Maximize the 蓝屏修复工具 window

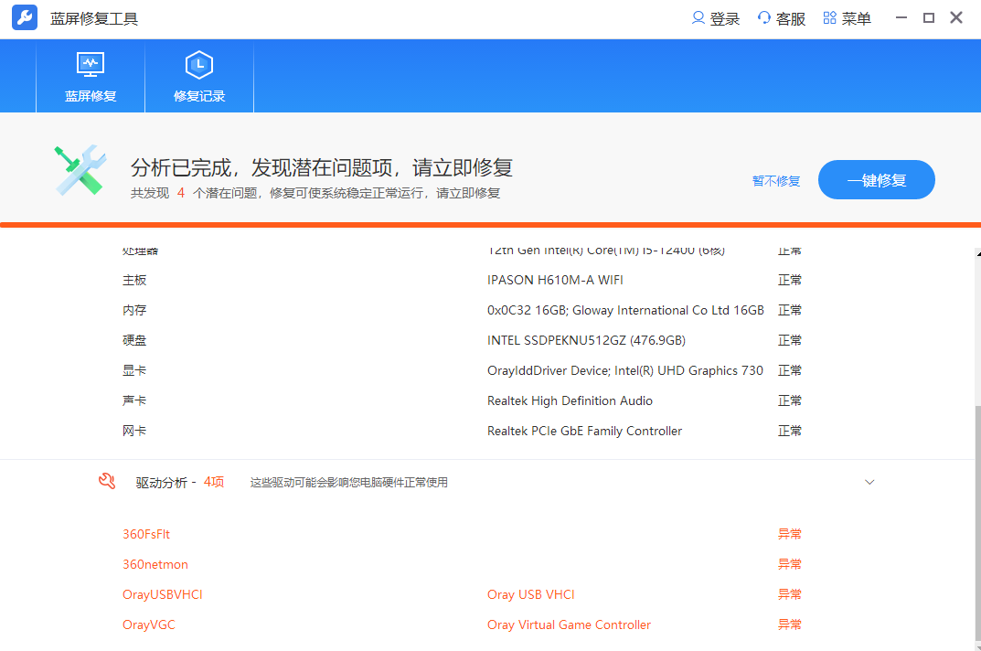coord(929,17)
